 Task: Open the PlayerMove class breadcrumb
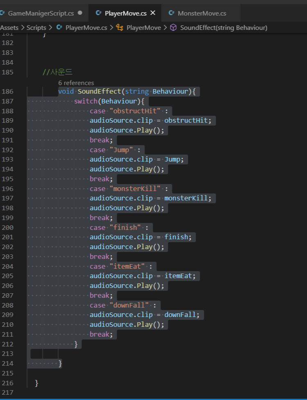[144, 27]
